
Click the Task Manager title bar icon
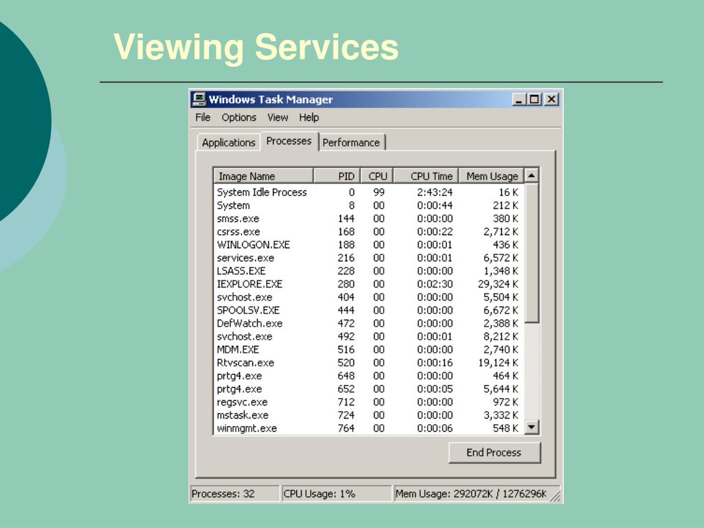pos(199,99)
